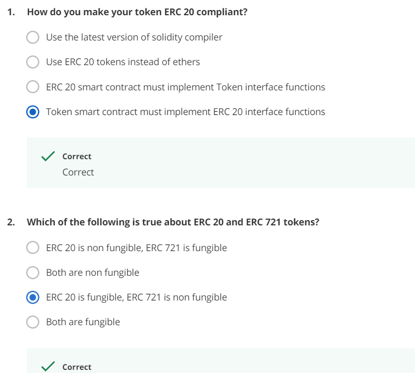This screenshot has height=373, width=415.
Task: Click question 1 heading about ERC 20 compliant
Action: click(x=137, y=12)
